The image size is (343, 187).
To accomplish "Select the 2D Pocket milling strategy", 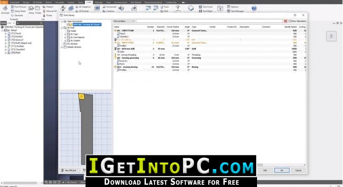I will pyautogui.click(x=82, y=11).
